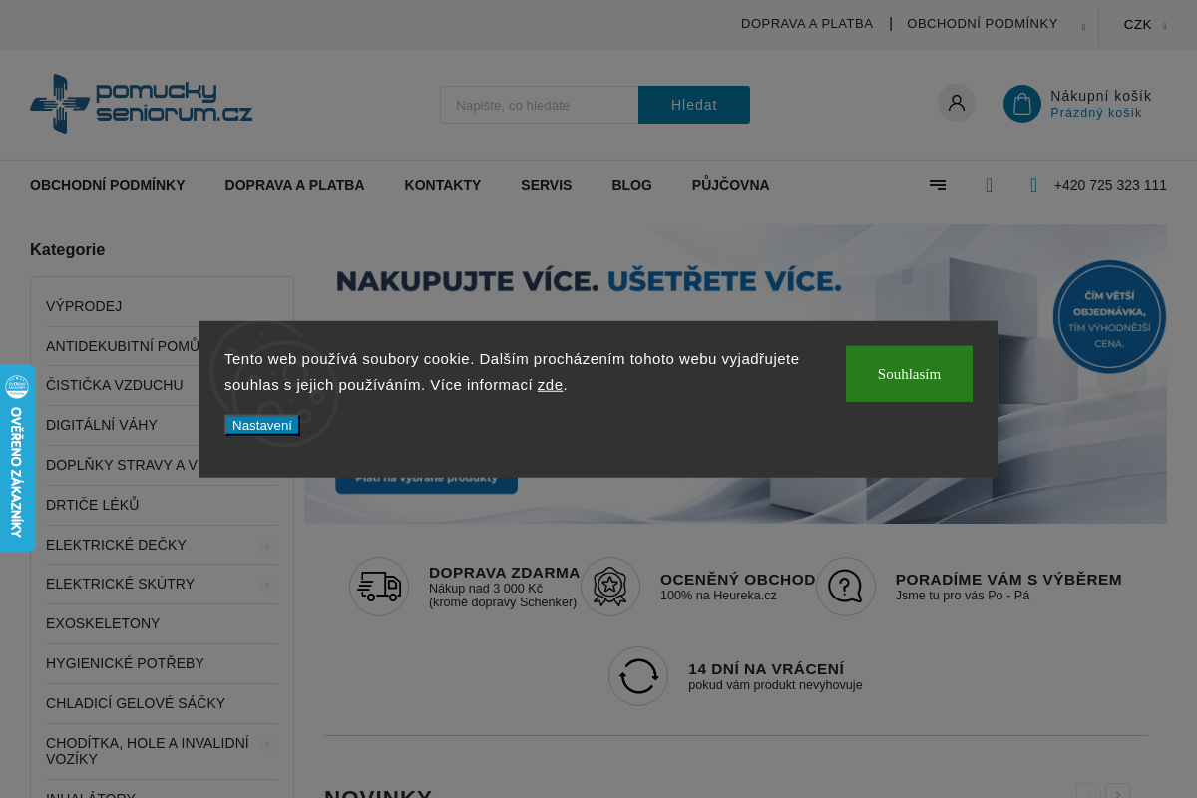This screenshot has height=798, width=1197.
Task: Expand Elektrické dečky category arrow
Action: (267, 545)
